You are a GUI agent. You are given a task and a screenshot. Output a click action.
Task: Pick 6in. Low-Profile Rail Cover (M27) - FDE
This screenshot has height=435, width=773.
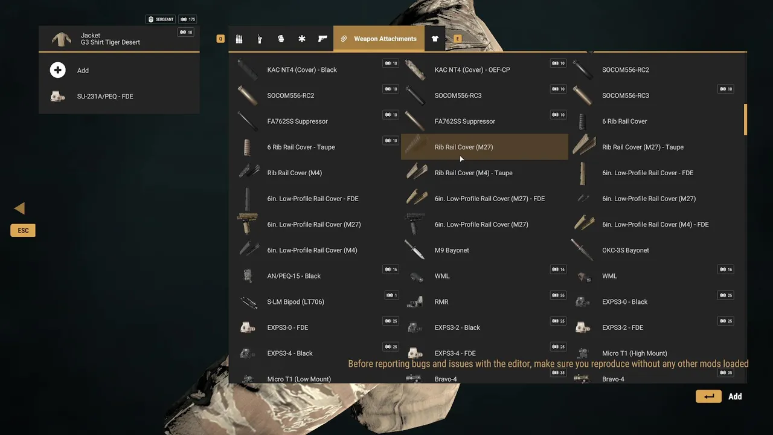(484, 199)
